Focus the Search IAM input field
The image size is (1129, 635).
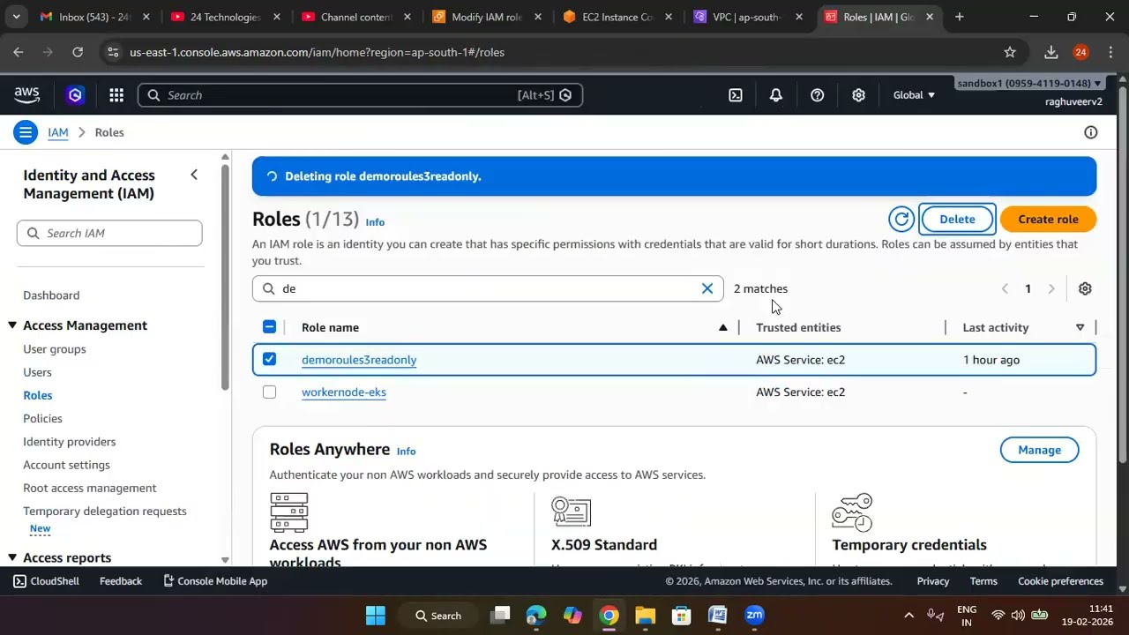tap(109, 233)
